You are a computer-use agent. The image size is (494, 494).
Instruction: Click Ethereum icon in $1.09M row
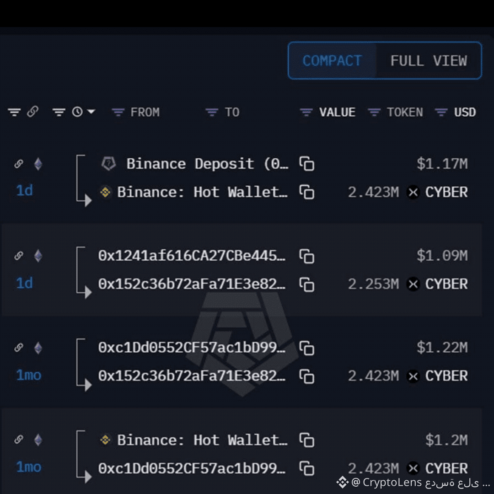pos(38,256)
